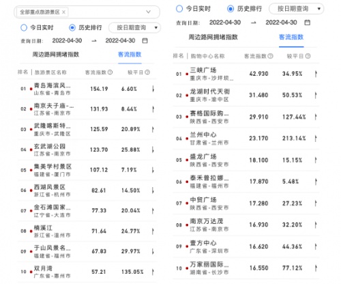Select 历史排行 radio in left panel
The height and width of the screenshot is (284, 341).
tap(72, 28)
